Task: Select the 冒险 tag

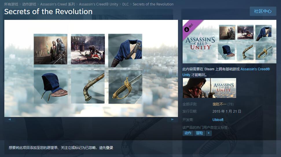Action: coord(199,133)
